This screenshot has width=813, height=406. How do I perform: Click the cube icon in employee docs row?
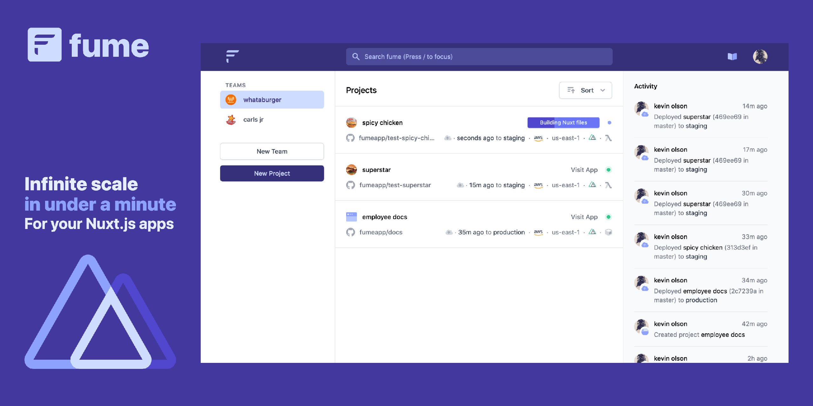tap(608, 232)
